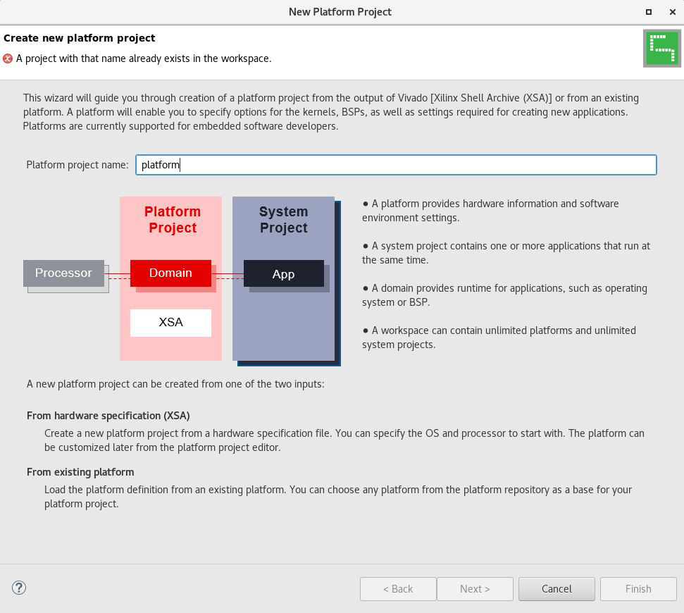The image size is (684, 613).
Task: Click the red Domain box in the diagram
Action: [x=170, y=273]
